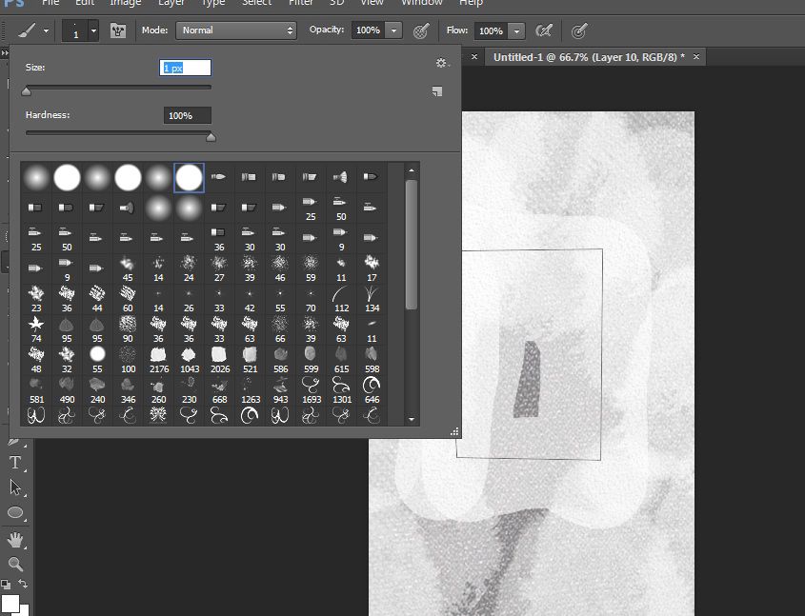Image resolution: width=805 pixels, height=616 pixels.
Task: Open the Mode dropdown set to Normal
Action: [236, 30]
